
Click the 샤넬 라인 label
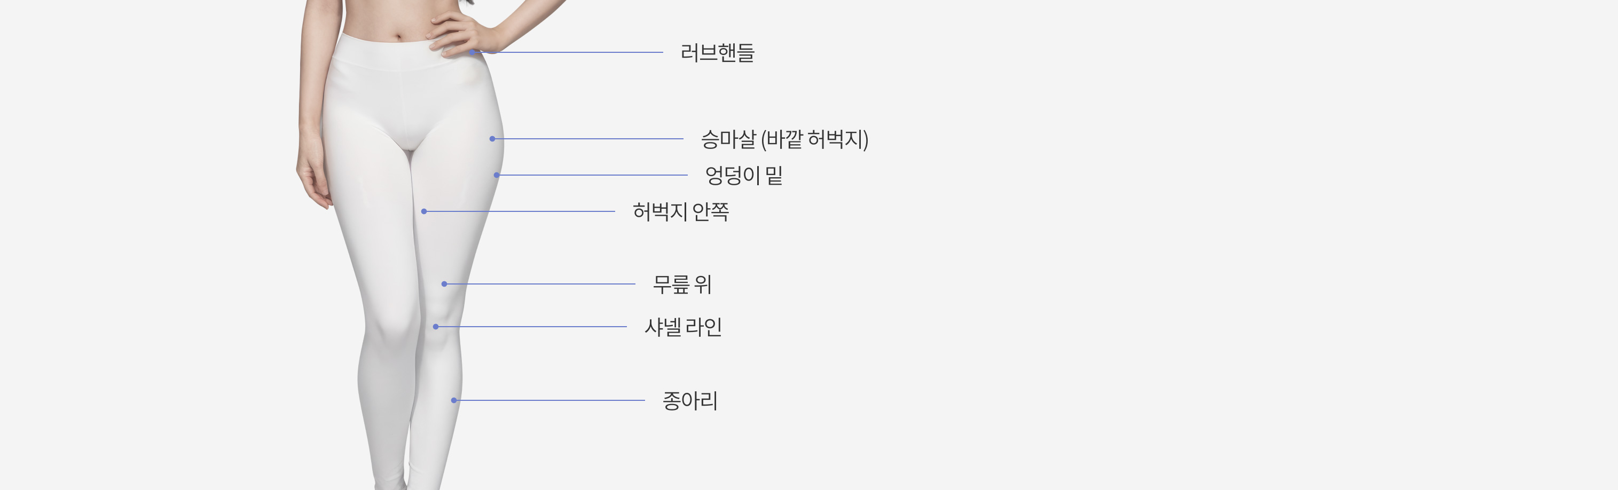click(684, 327)
